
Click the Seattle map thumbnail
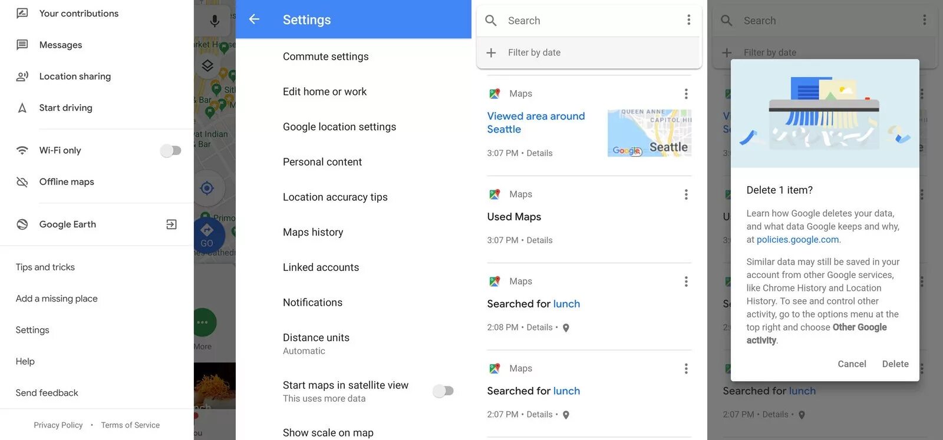click(x=649, y=133)
